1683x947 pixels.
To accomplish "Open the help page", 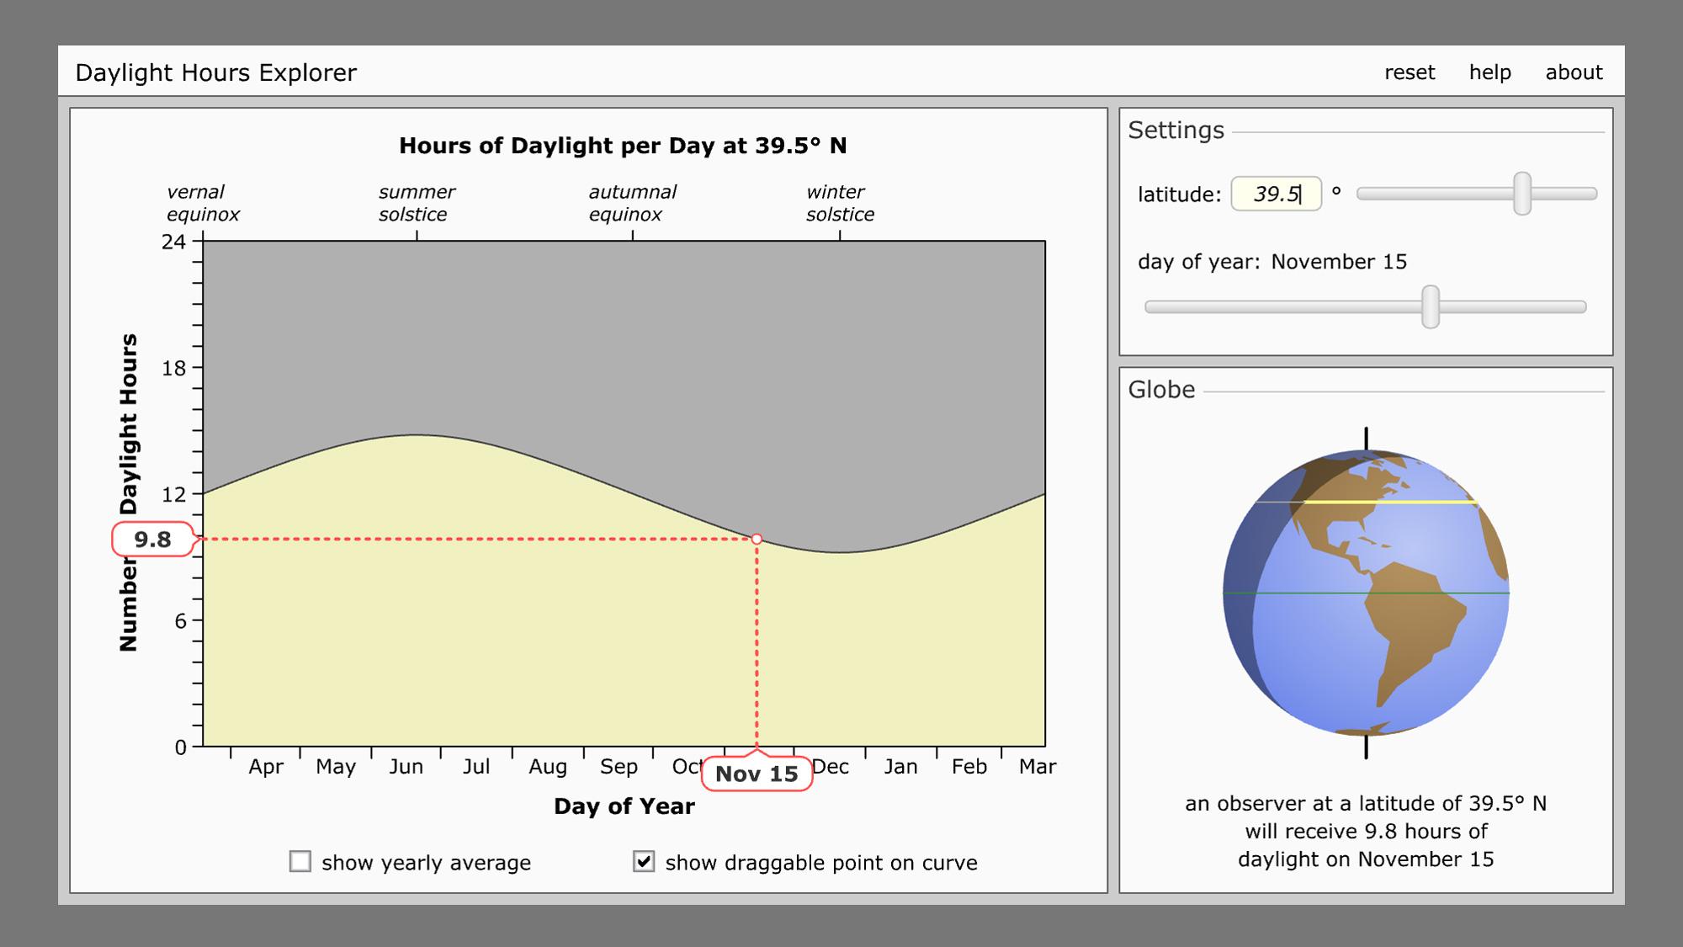I will point(1490,72).
